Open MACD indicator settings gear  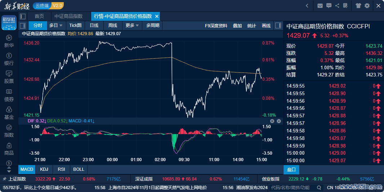point(279,121)
